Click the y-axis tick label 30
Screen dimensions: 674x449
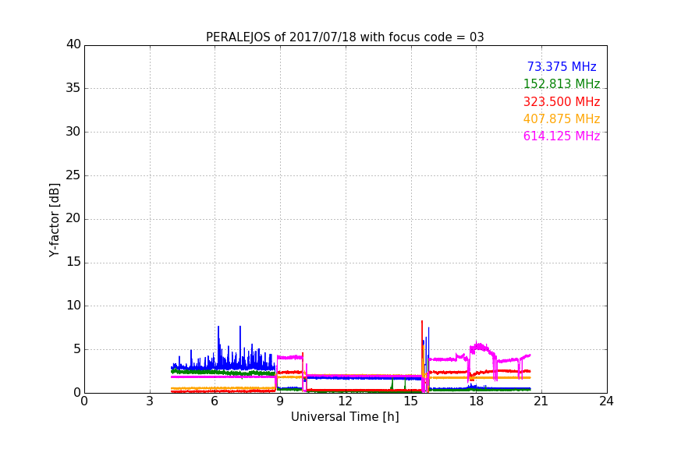click(73, 132)
